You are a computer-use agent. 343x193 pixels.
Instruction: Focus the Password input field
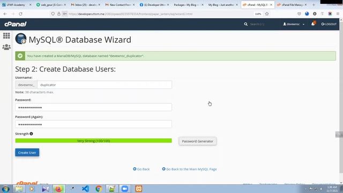click(93, 107)
